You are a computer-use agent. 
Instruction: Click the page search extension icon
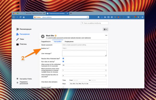(128, 17)
